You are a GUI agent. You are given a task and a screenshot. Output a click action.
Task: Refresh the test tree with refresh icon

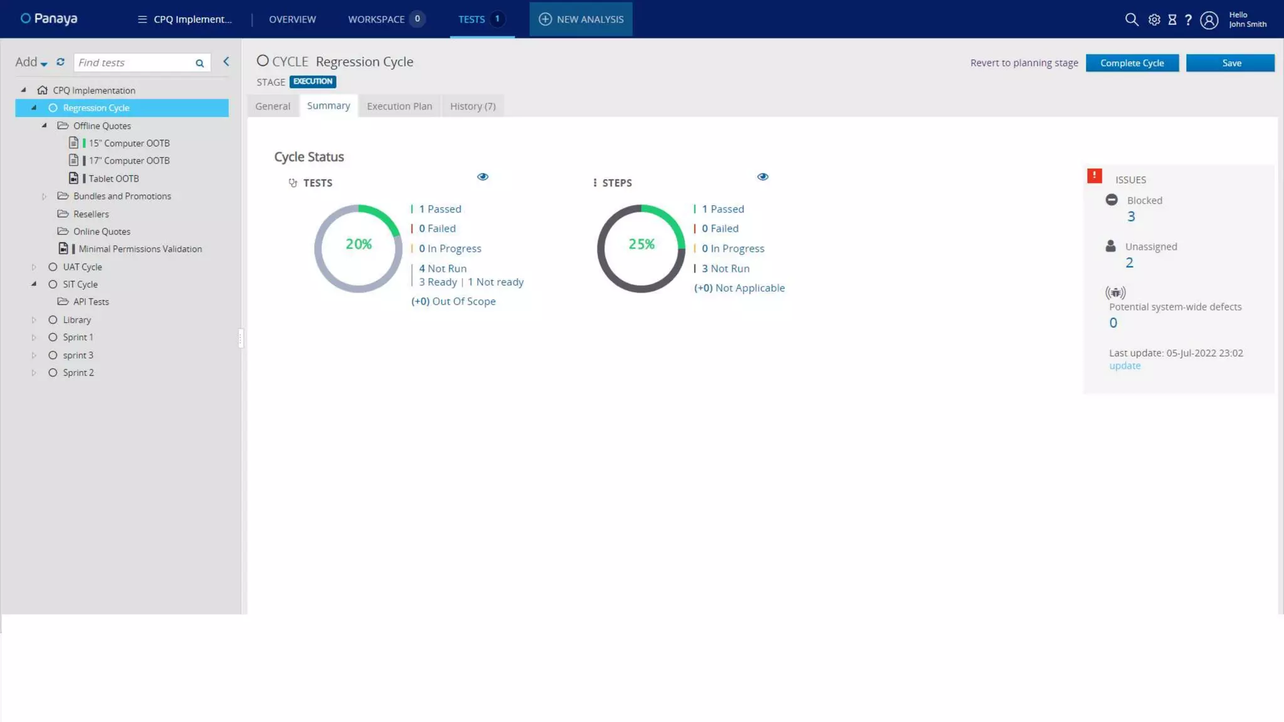coord(60,62)
